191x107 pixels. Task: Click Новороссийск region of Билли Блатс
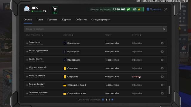point(112,60)
